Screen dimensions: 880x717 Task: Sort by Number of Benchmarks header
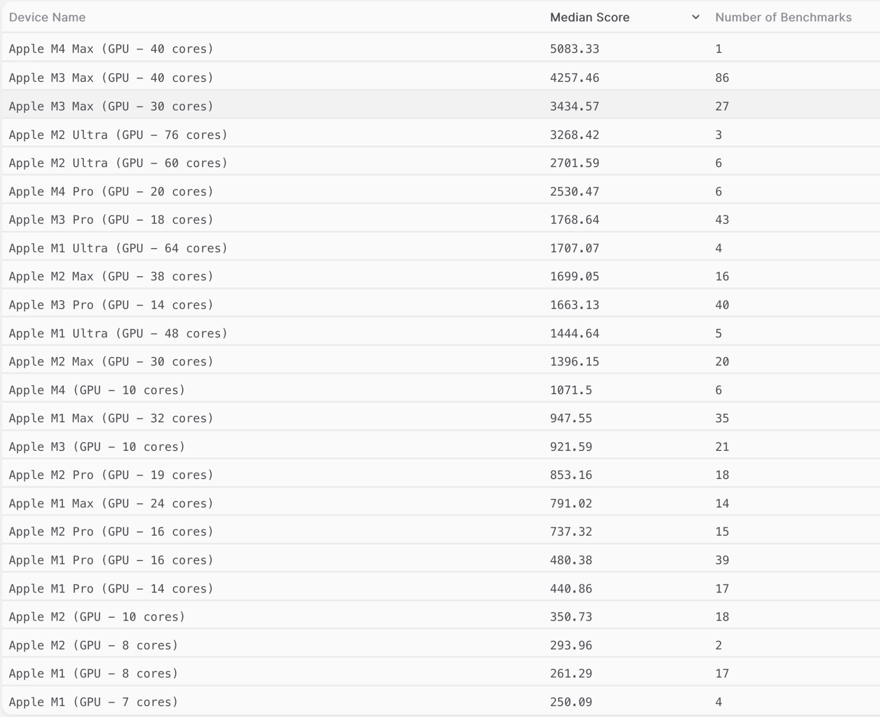pos(783,17)
